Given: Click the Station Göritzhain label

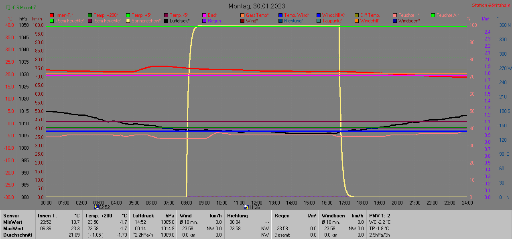Looking at the screenshot, I should click(490, 5).
